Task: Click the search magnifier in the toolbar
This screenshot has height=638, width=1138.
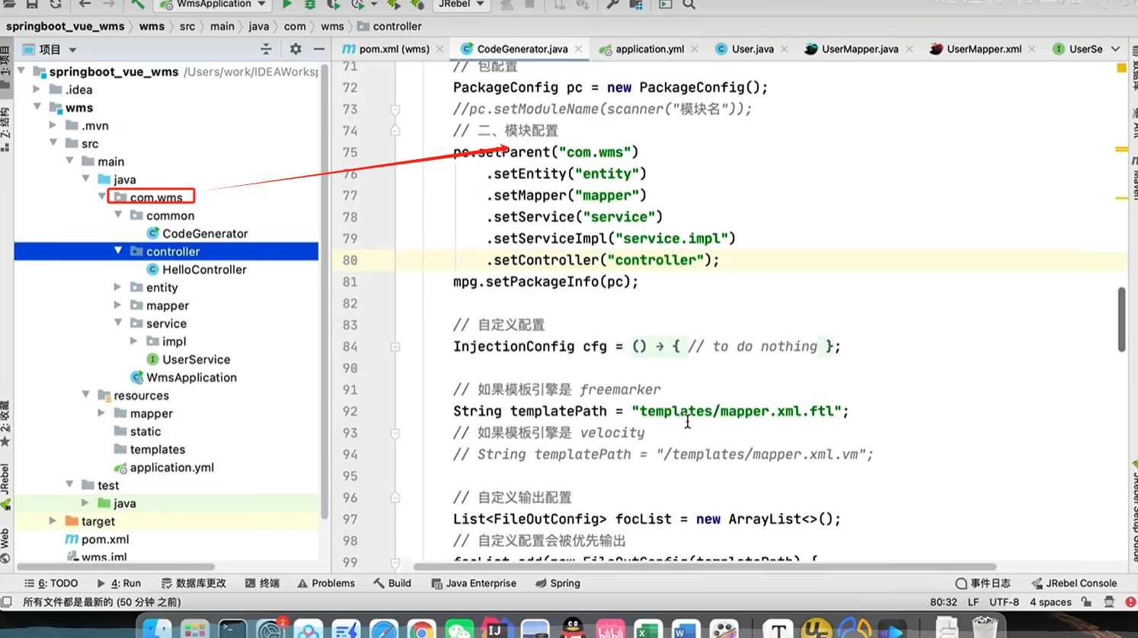Action: tap(689, 5)
